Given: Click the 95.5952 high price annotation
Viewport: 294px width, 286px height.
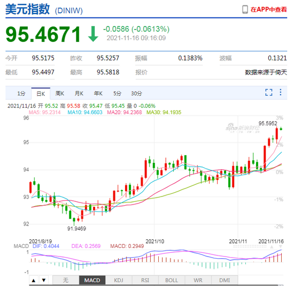Looking at the screenshot, I should click(x=268, y=124).
